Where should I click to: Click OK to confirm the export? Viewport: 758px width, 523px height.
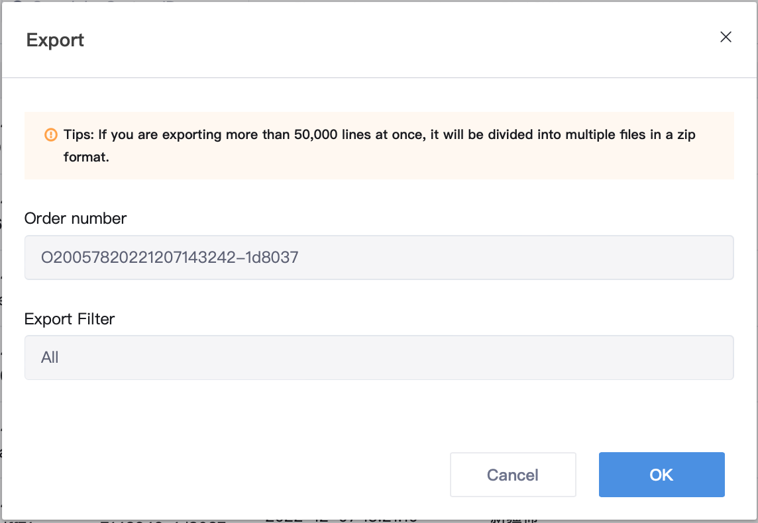coord(661,475)
